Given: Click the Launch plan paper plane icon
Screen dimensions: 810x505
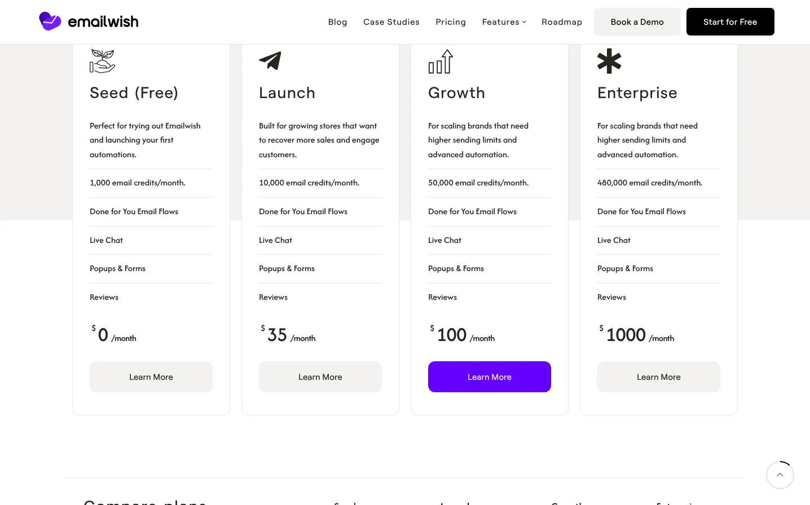Looking at the screenshot, I should (x=270, y=60).
